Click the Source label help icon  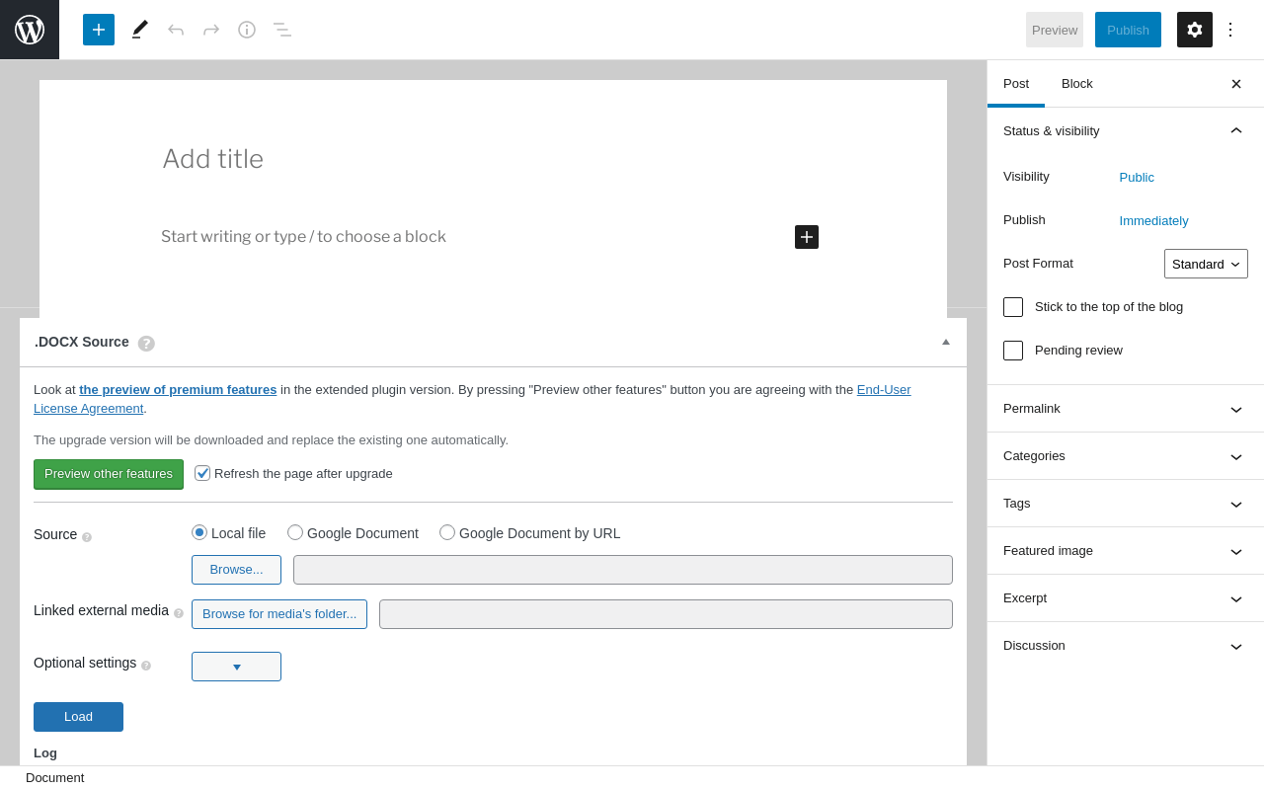87,537
